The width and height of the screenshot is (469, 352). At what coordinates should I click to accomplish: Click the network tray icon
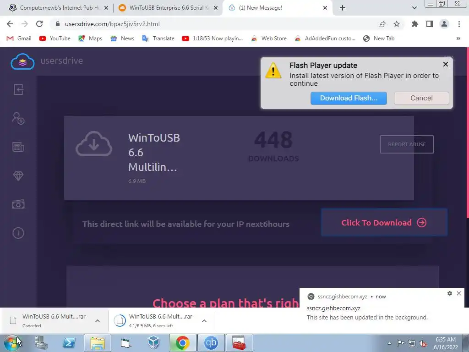click(x=412, y=343)
